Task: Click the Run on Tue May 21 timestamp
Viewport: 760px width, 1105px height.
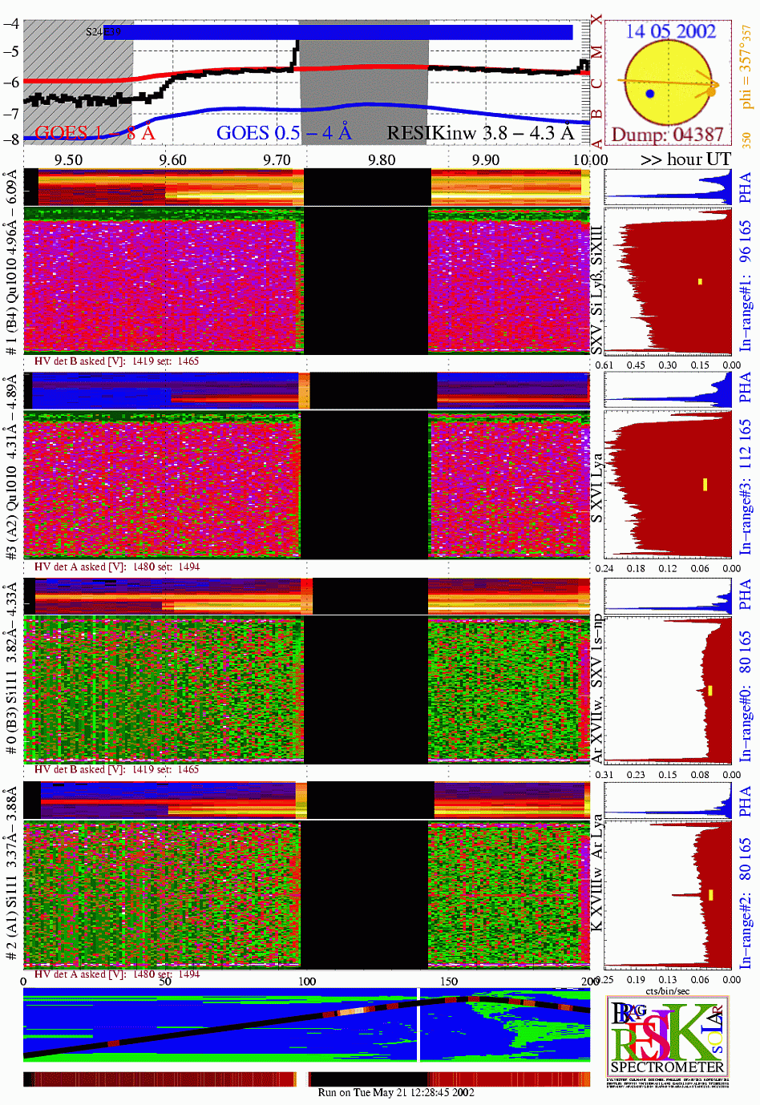Action: (x=396, y=1092)
